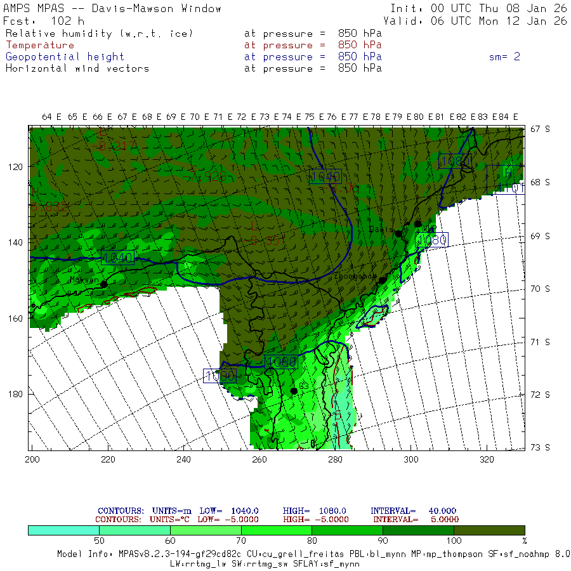This screenshot has height=571, width=571.
Task: Click the '84 E' longitude label
Action: 508,117
